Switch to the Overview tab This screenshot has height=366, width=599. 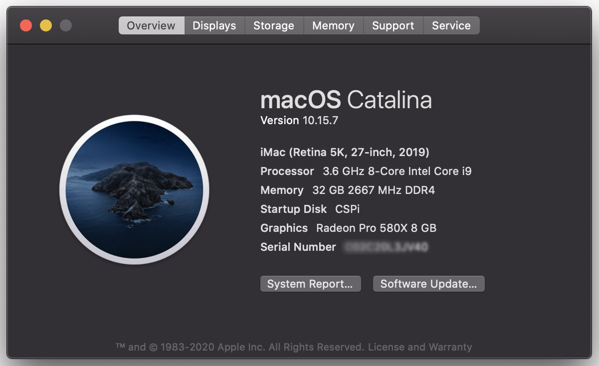(151, 25)
